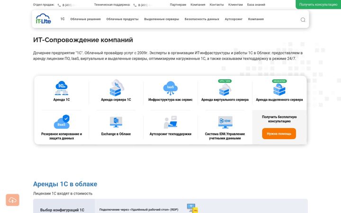Click Резервное копирование и защита данных label
The height and width of the screenshot is (213, 341).
pyautogui.click(x=62, y=136)
